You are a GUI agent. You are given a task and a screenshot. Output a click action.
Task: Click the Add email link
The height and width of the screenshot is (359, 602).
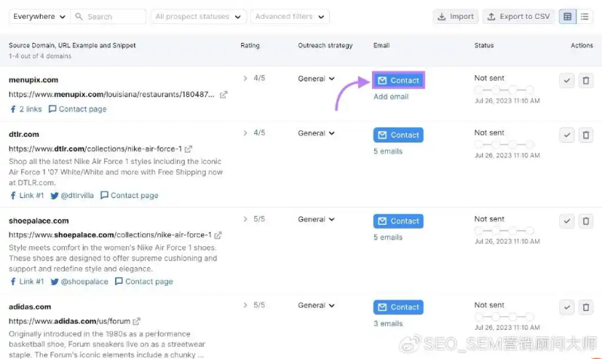coord(391,96)
